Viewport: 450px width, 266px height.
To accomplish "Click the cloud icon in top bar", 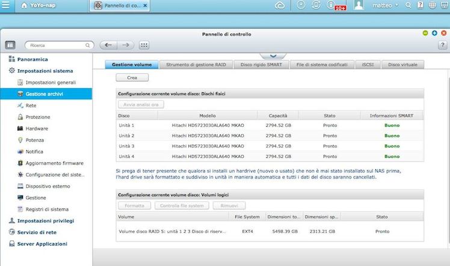I will pos(279,5).
